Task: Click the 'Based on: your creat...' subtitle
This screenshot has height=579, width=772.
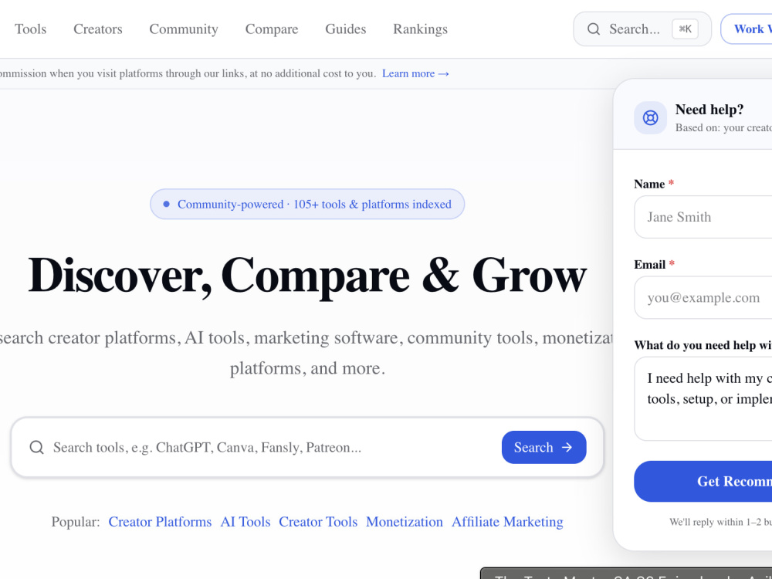Action: (723, 127)
